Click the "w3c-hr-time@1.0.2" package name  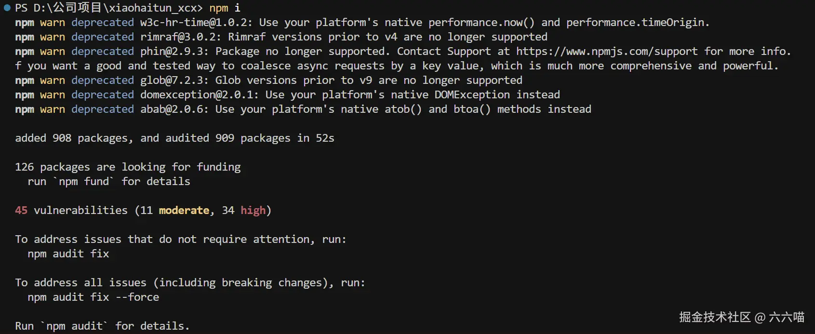point(196,22)
